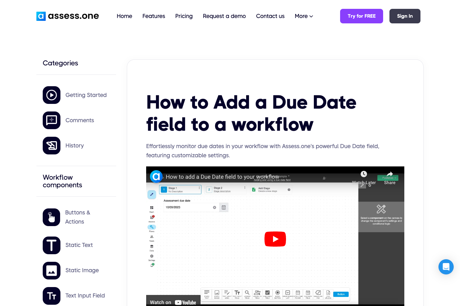Screen dimensions: 460x306
Task: Pick the File Upload component icon
Action: [x=328, y=293]
